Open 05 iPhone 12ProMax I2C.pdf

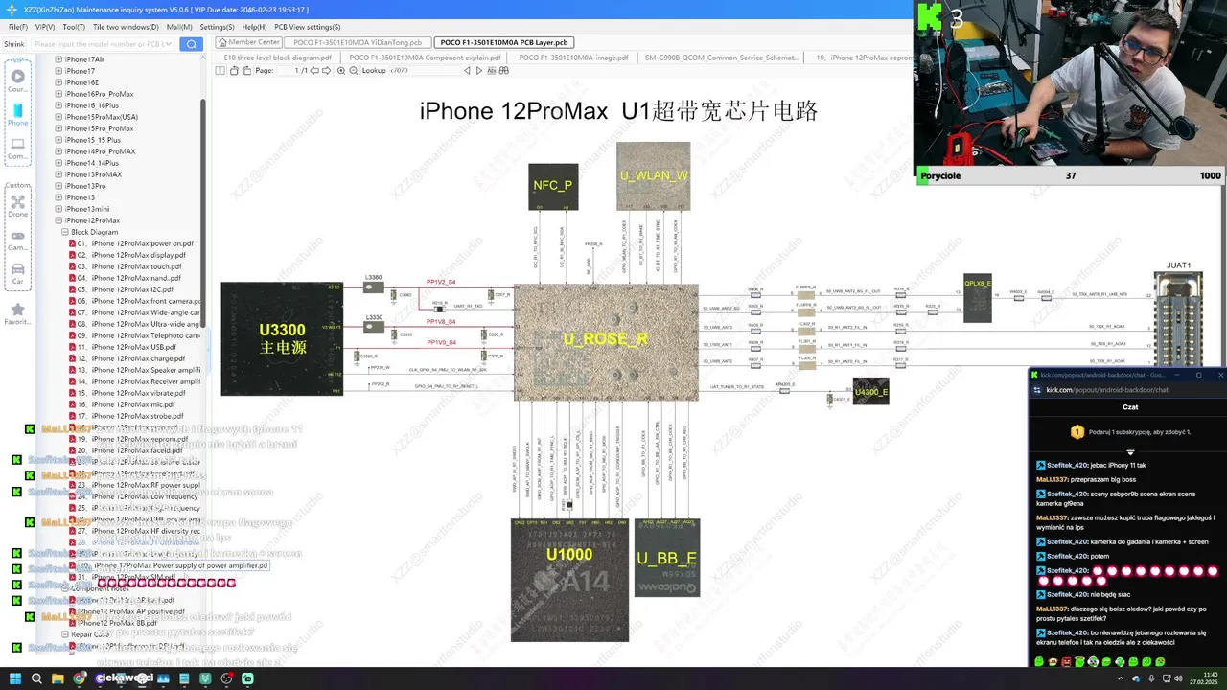pos(122,289)
